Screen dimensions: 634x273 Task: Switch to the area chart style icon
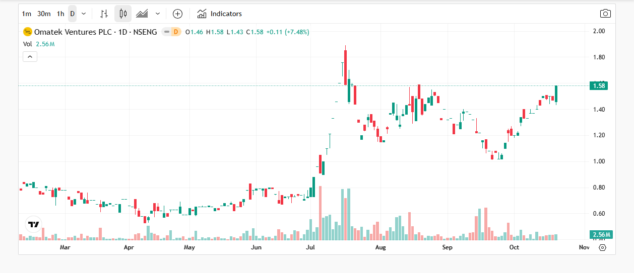coord(142,14)
